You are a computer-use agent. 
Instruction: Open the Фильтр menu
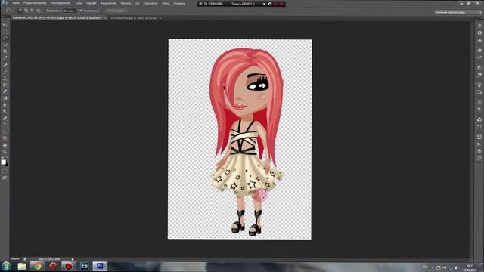tap(126, 3)
